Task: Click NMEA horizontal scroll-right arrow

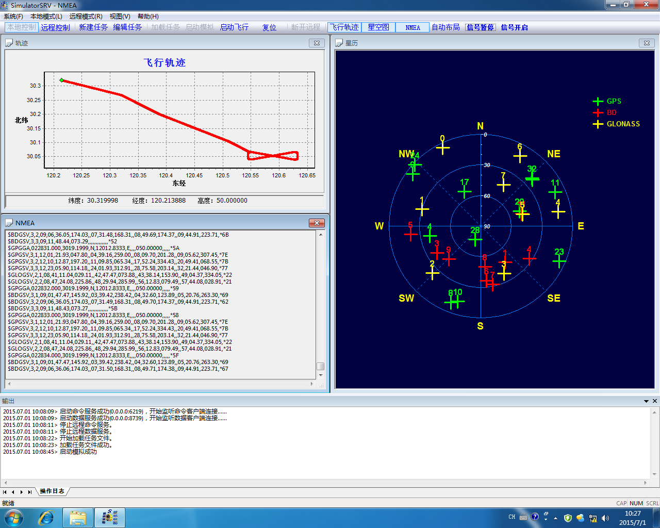Action: (x=311, y=384)
